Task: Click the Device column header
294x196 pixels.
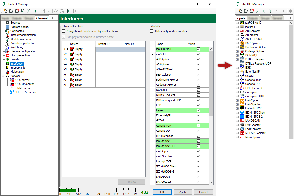Action: [x=82, y=44]
